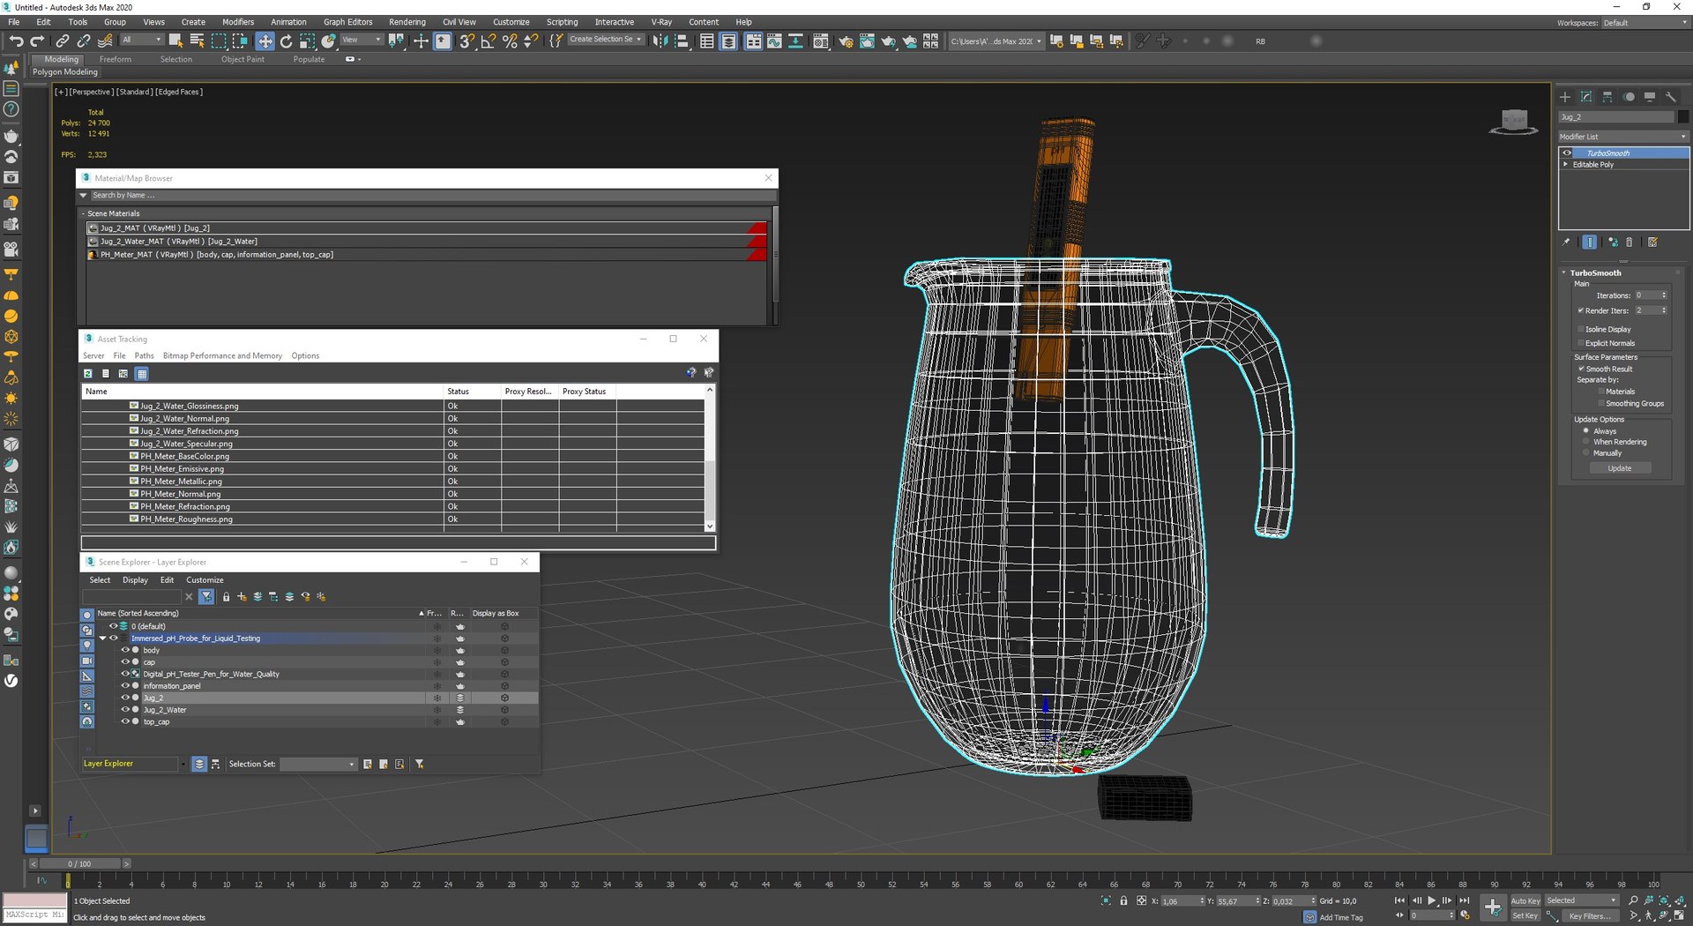Click Pin Stack icon under modifier stack
The image size is (1693, 926).
[1567, 242]
